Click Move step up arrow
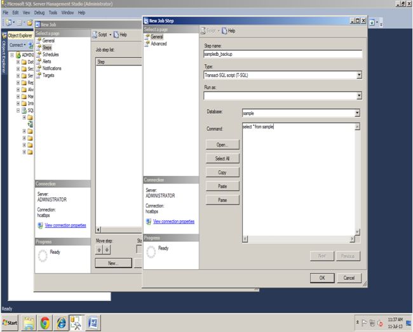This screenshot has width=413, height=332. 99,249
